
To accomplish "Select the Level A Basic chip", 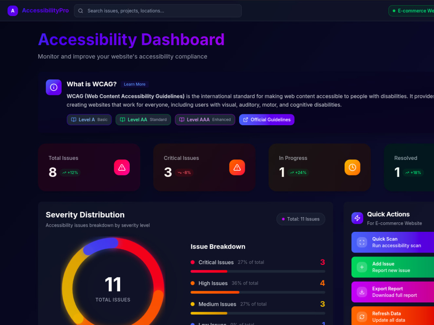I will point(89,120).
